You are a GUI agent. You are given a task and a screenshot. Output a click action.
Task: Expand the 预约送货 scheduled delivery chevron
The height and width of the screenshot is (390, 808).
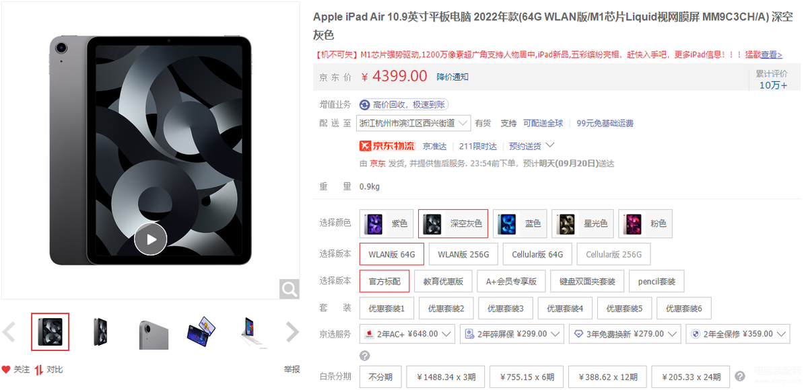[549, 145]
